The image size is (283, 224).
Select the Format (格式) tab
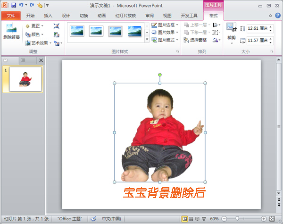(x=214, y=16)
